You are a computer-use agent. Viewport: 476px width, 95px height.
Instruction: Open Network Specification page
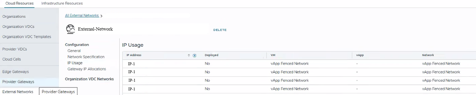pyautogui.click(x=86, y=57)
